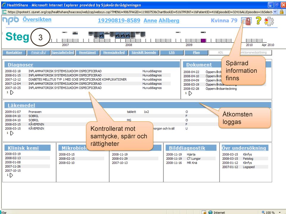Go to next page of Dokument list
The height and width of the screenshot is (214, 286).
pos(190,93)
